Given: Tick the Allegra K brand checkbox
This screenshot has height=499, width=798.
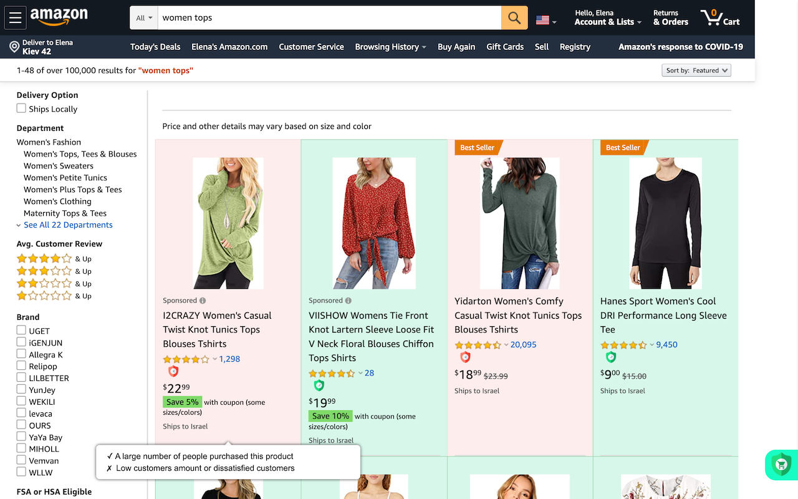Looking at the screenshot, I should 22,354.
